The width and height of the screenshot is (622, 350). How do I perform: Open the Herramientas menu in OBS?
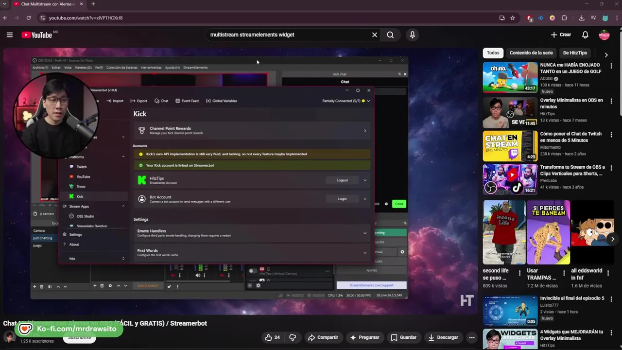(151, 68)
